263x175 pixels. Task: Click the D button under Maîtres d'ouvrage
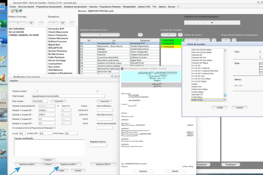(31, 23)
